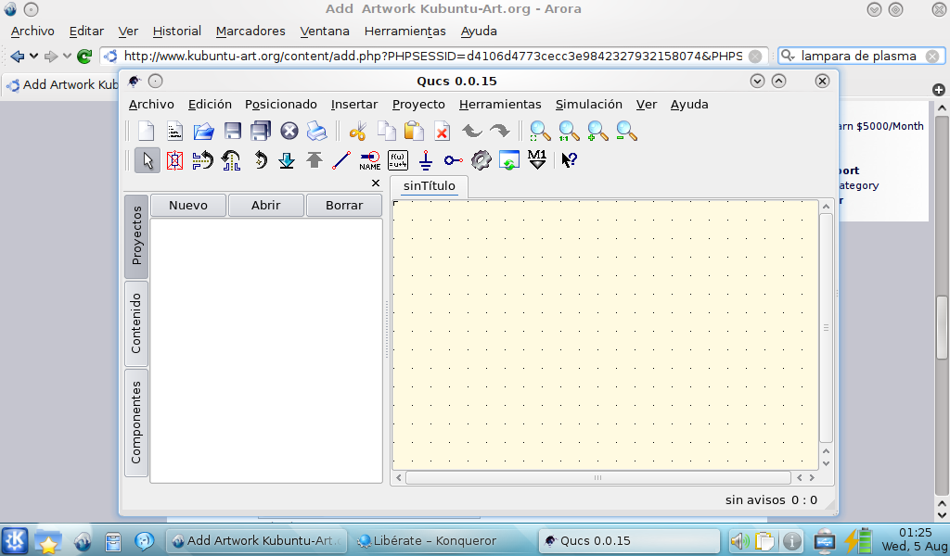950x556 pixels.
Task: Open the Qucs Herramientas menu
Action: click(x=500, y=104)
